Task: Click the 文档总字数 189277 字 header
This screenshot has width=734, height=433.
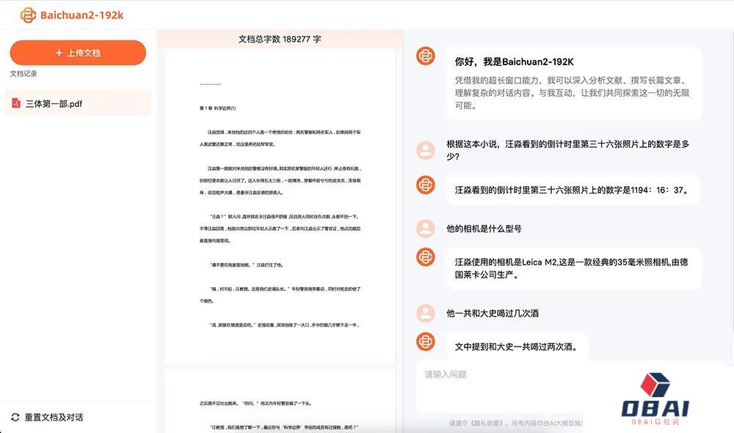Action: point(280,39)
